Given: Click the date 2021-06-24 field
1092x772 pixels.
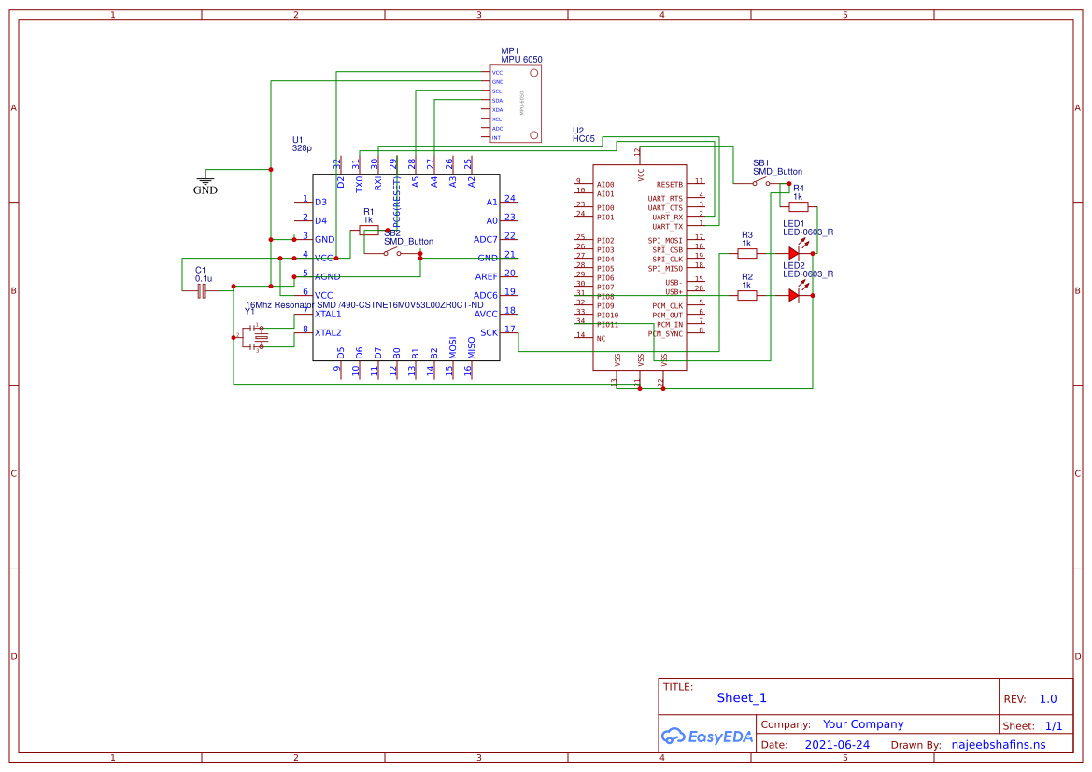Looking at the screenshot, I should (837, 745).
